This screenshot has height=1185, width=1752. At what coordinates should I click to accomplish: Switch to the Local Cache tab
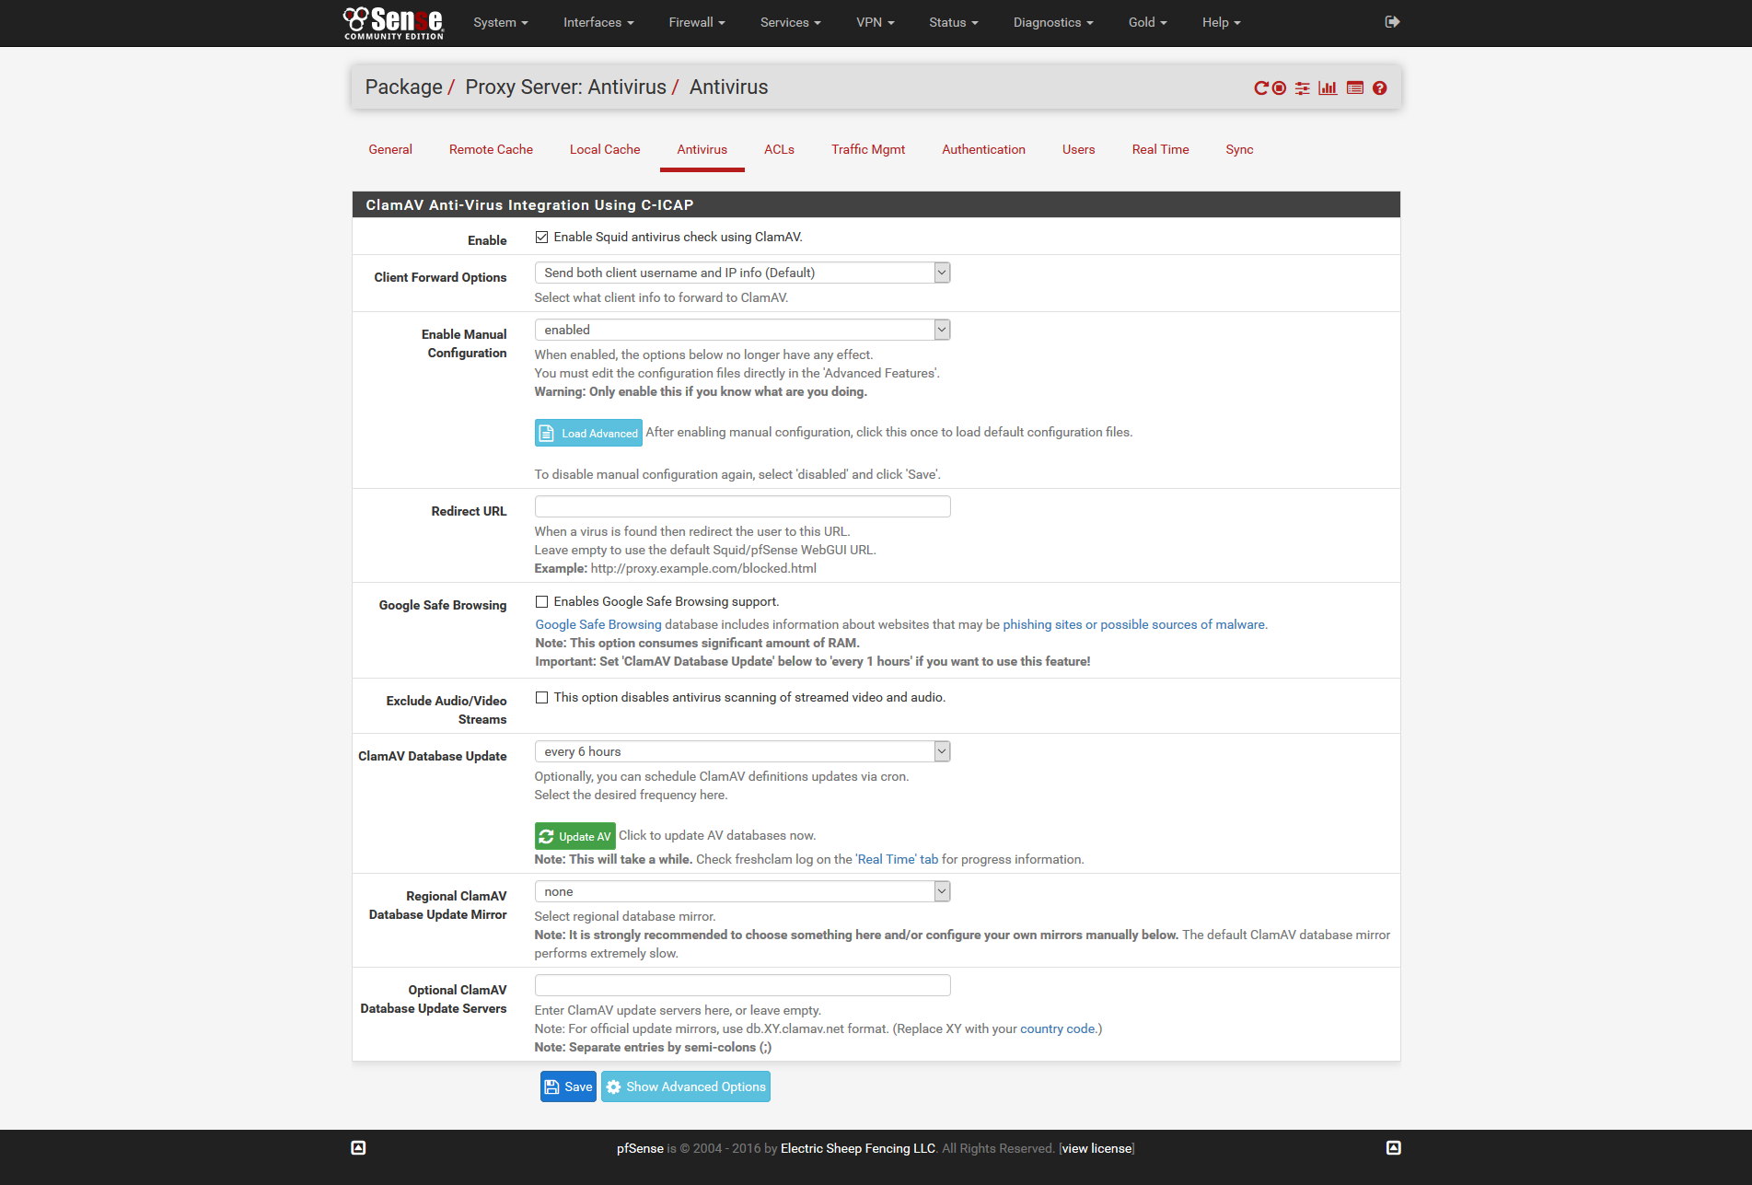605,149
